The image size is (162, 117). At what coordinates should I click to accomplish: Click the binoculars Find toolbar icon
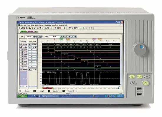pos(30,28)
